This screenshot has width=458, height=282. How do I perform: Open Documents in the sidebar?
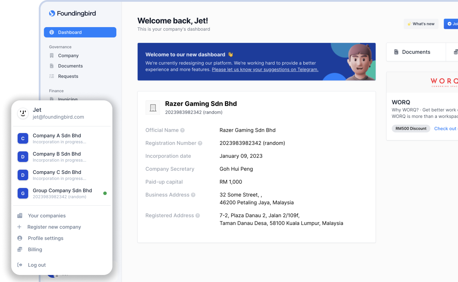70,66
